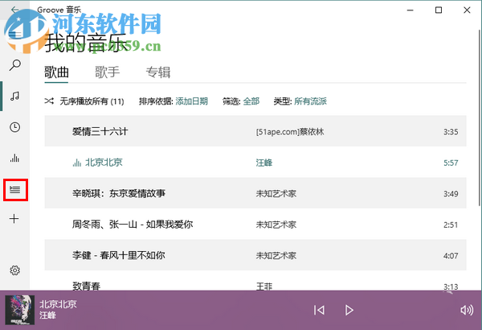The image size is (482, 330).
Task: Open My Music note icon in sidebar
Action: coord(14,96)
